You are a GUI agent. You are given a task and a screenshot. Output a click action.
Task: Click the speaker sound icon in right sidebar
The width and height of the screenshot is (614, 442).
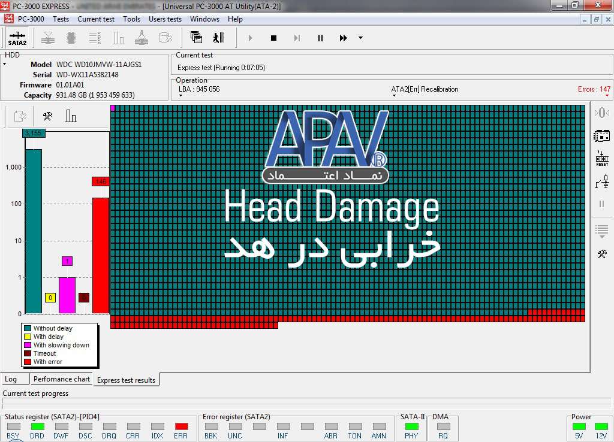tap(602, 113)
